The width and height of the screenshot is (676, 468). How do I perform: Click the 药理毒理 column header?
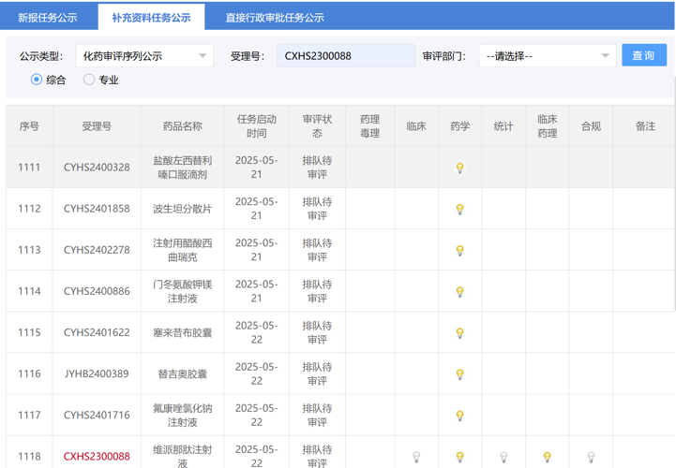click(x=370, y=126)
